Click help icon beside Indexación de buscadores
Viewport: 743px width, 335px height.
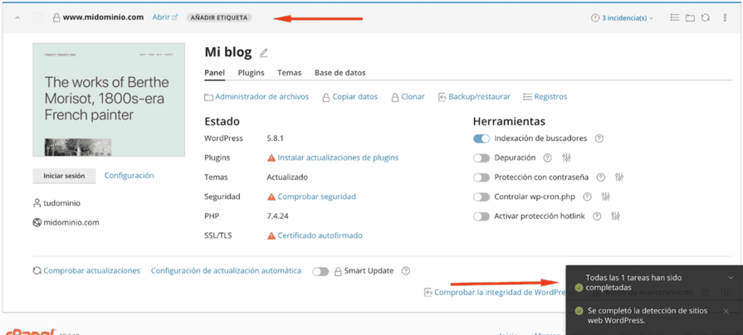click(x=599, y=139)
